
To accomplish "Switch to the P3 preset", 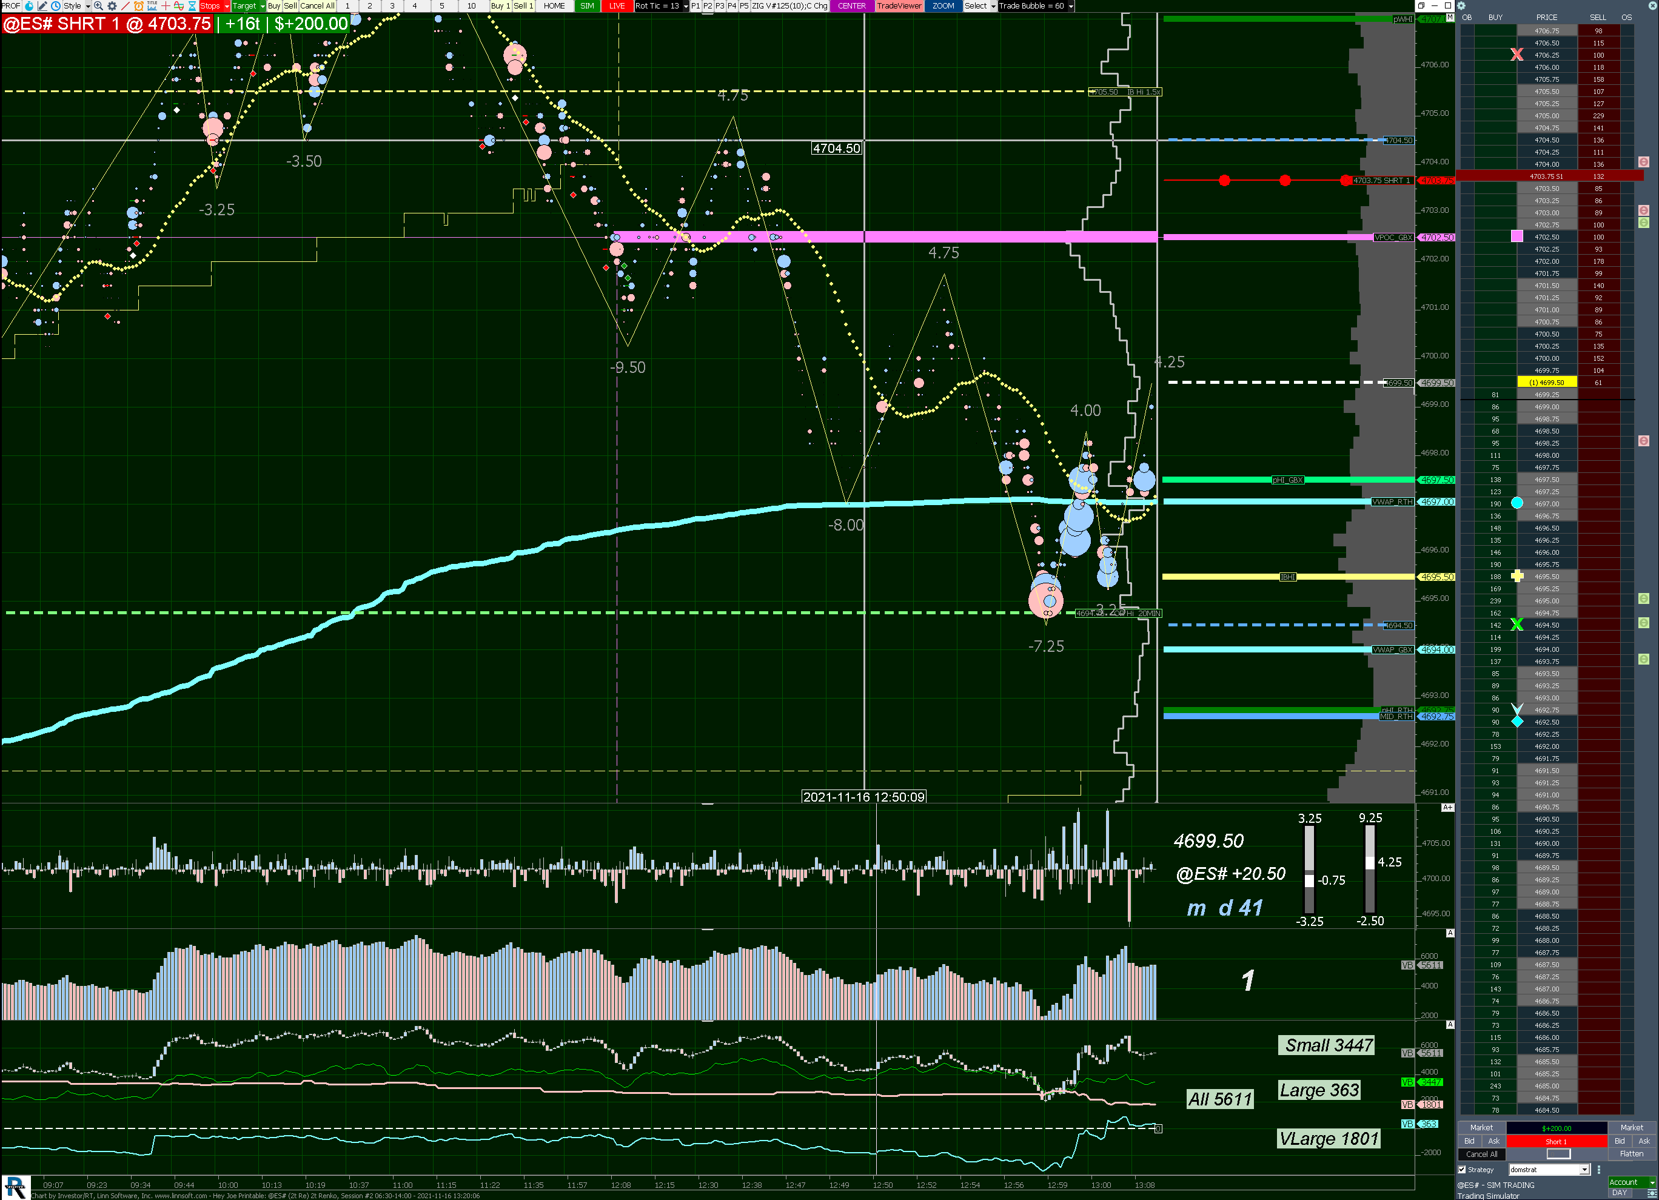I will 720,6.
